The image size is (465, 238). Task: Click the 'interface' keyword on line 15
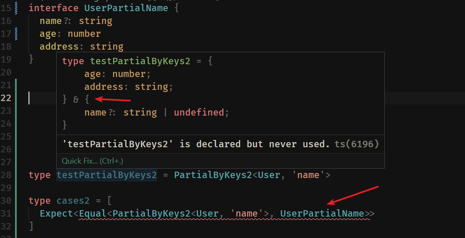click(x=54, y=8)
